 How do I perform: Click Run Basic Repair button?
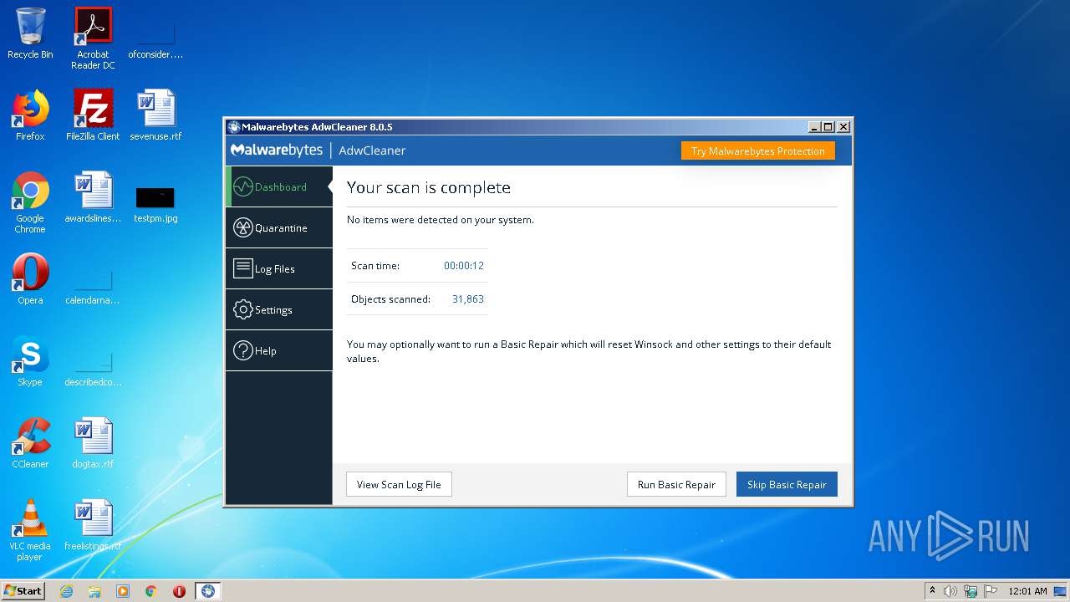[676, 484]
